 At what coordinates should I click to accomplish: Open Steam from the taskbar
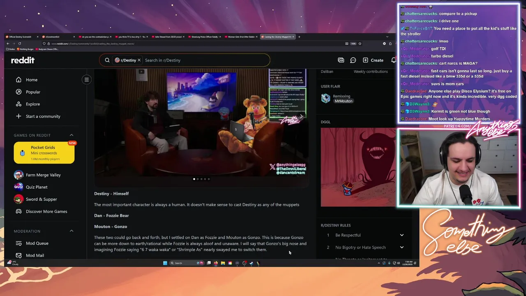click(251, 263)
